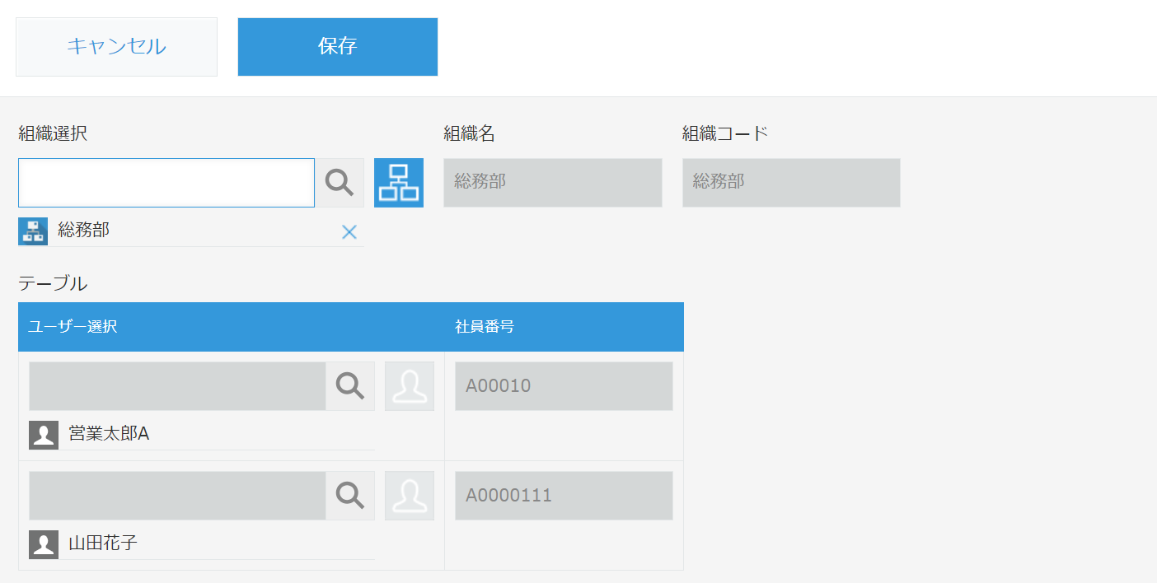Screen dimensions: 1157x583
Task: Focus the 組織選択 search input
Action: 166,183
